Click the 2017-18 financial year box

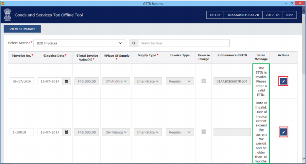coord(272,15)
